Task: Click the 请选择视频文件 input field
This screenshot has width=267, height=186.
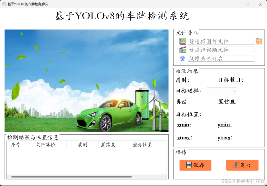Action: (x=221, y=50)
